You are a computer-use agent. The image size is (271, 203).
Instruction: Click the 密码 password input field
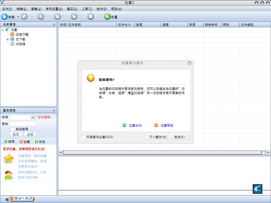(22, 124)
